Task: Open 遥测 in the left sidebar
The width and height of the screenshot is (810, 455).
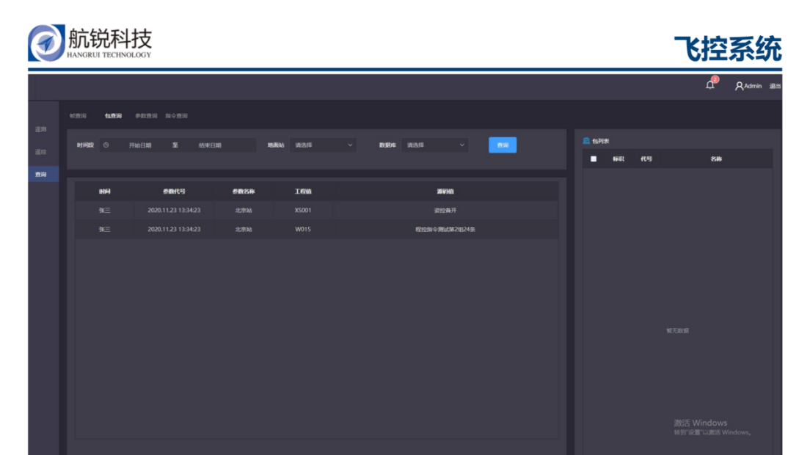Action: [41, 130]
